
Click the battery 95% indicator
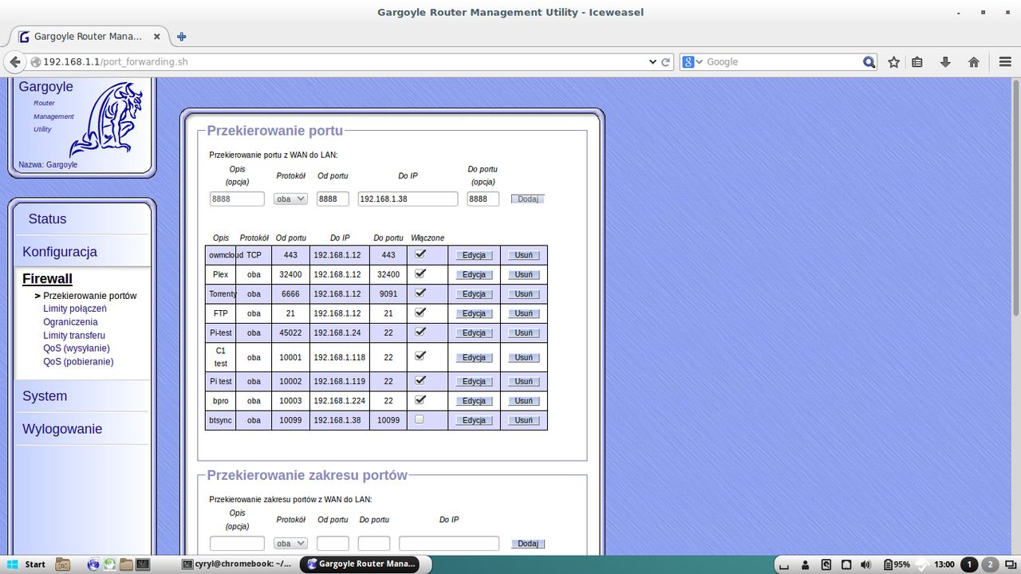(x=897, y=564)
